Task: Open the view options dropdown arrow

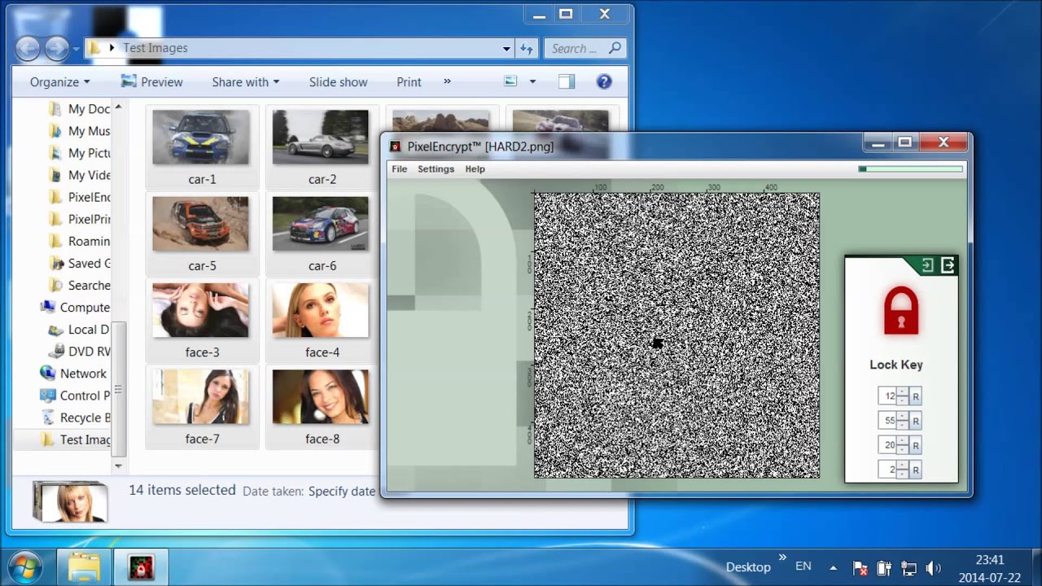Action: (x=532, y=81)
